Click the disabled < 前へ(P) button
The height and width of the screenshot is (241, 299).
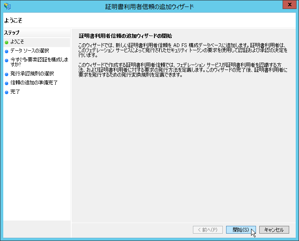(x=208, y=230)
